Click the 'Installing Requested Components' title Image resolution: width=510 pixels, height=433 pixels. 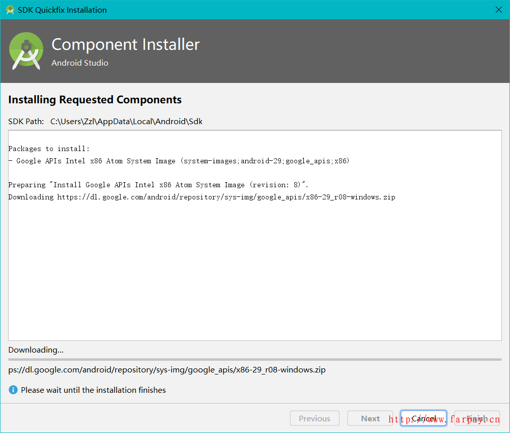[95, 99]
